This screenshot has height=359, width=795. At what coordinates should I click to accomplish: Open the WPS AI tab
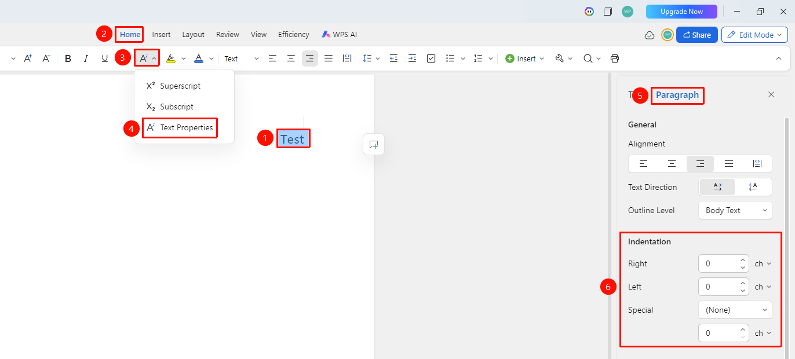tap(340, 35)
